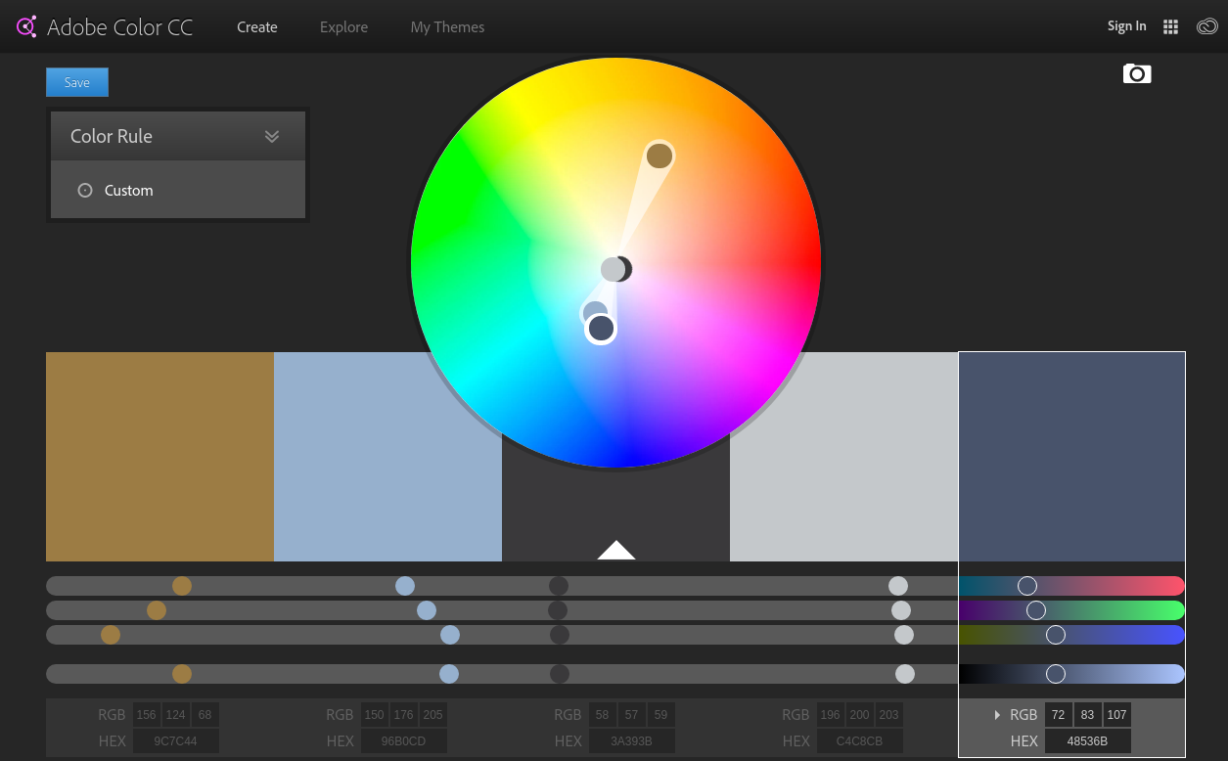The image size is (1228, 761).
Task: Click the Custom rule circle icon
Action: [85, 191]
